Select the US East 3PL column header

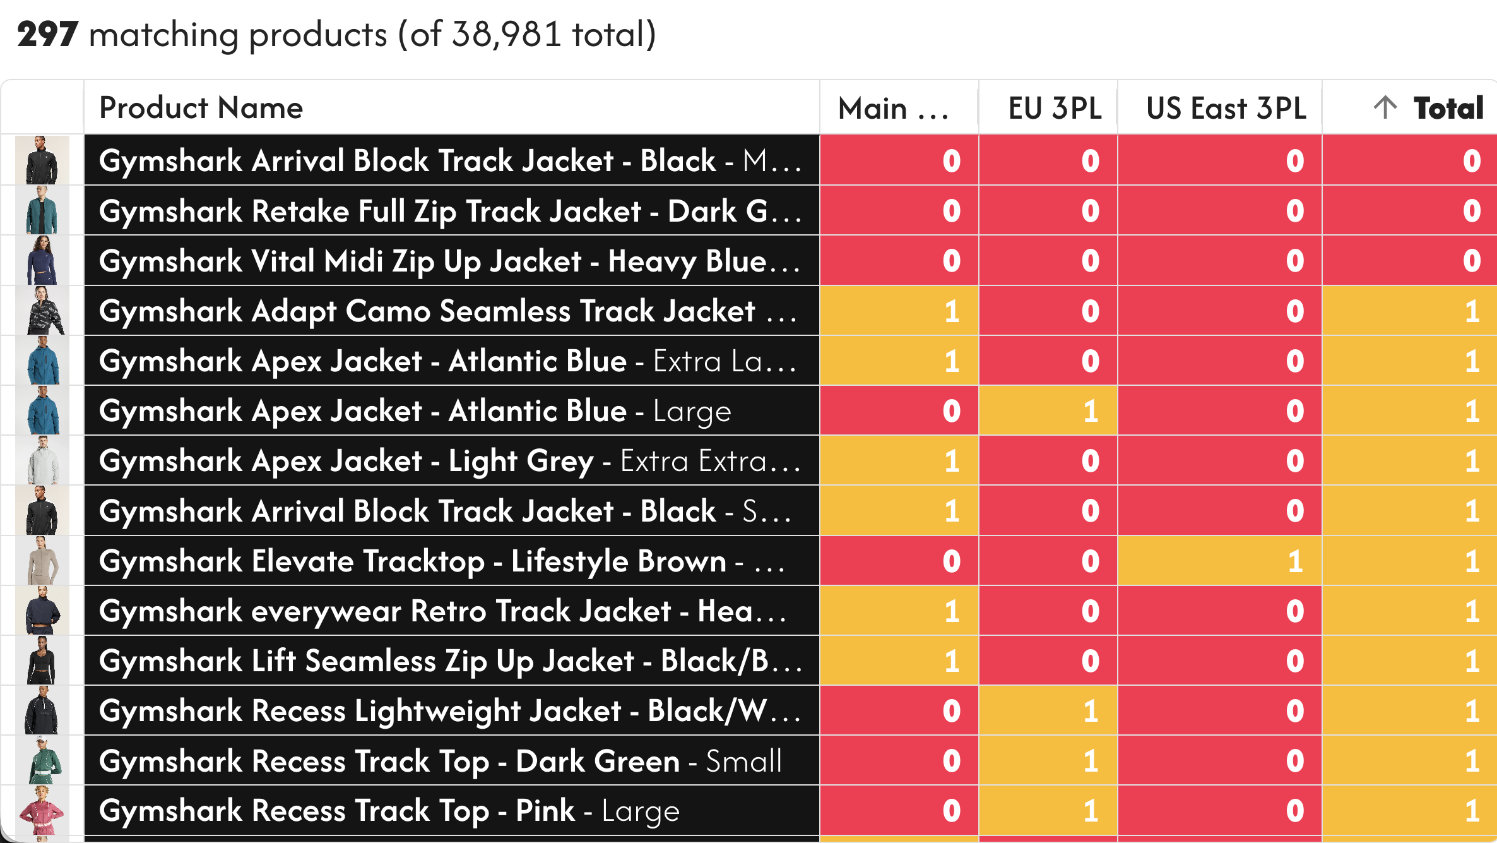(1226, 108)
